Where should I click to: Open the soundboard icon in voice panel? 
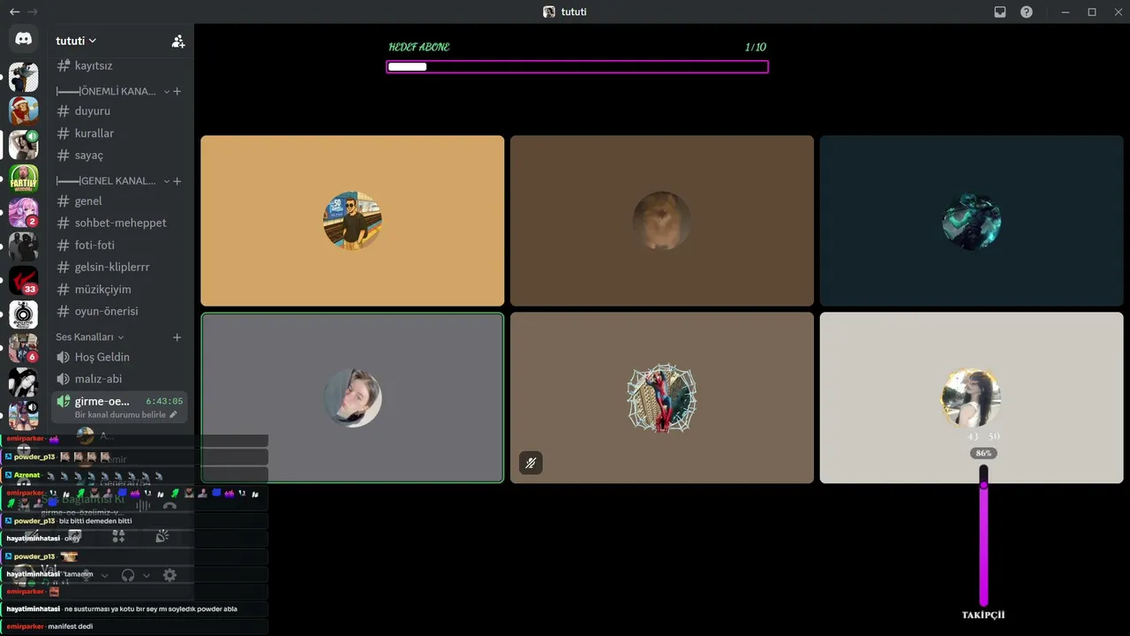click(162, 536)
